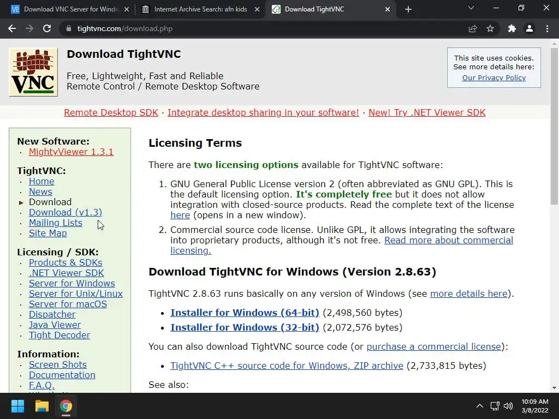The image size is (559, 419).
Task: Click the scrollbar down arrow
Action: coord(554,388)
